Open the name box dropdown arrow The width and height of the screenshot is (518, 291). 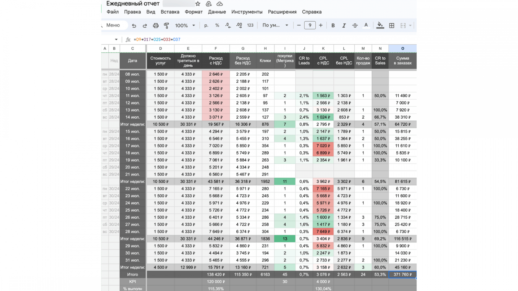(x=116, y=39)
